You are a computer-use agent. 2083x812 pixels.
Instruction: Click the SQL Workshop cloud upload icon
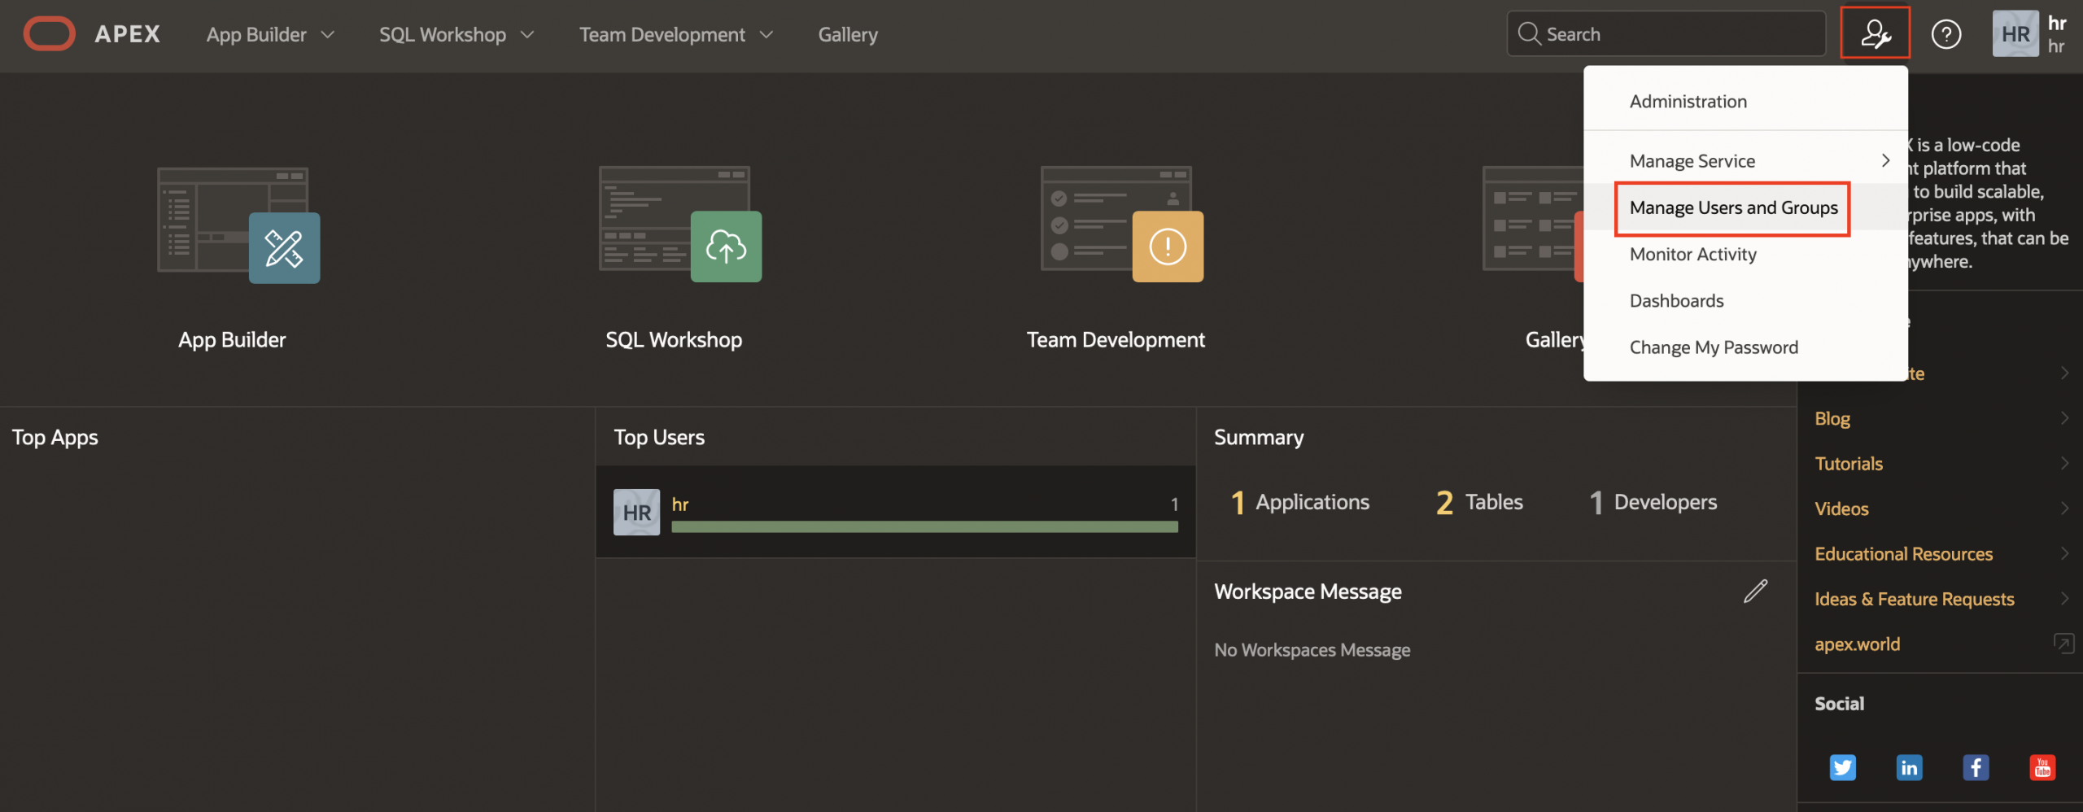click(x=725, y=247)
